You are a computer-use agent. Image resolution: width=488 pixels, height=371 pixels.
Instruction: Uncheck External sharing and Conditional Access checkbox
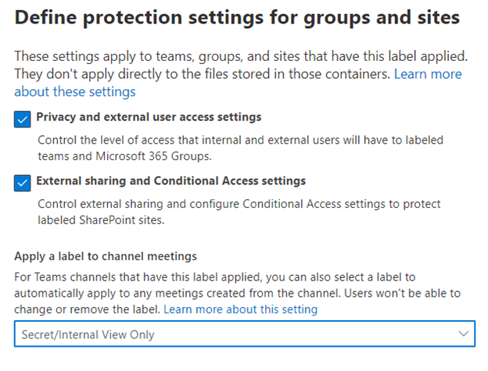[22, 182]
